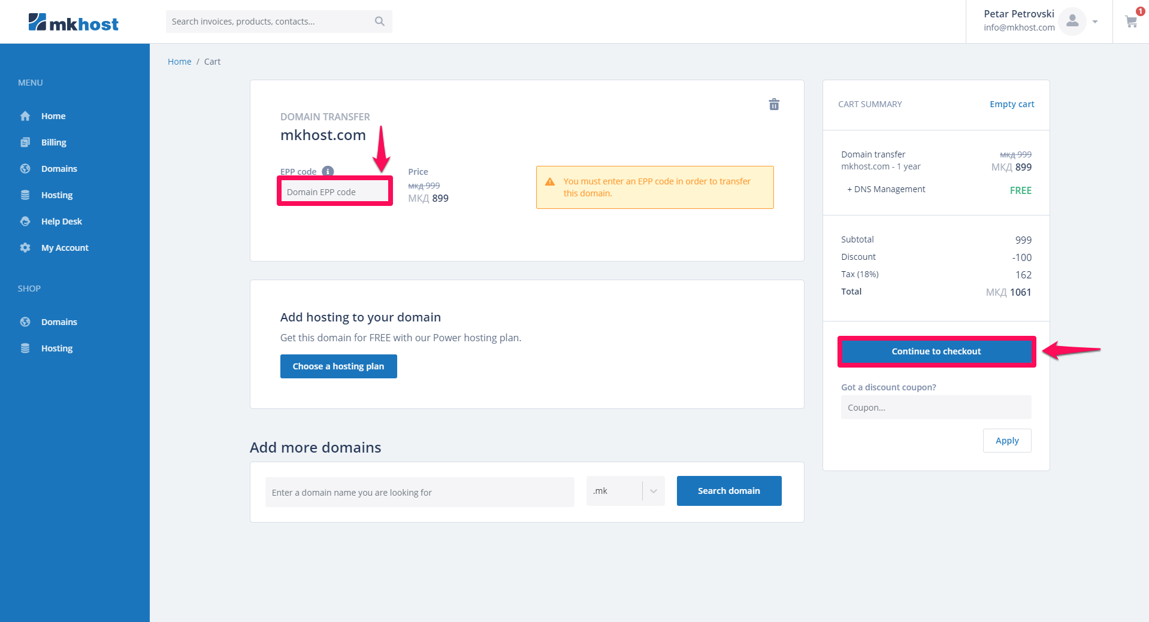The image size is (1149, 622).
Task: Click the Help Desk icon
Action: click(25, 222)
